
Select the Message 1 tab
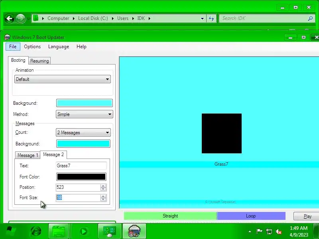(x=28, y=155)
